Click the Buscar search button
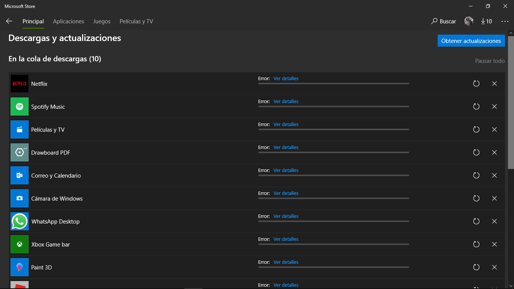Image resolution: width=514 pixels, height=289 pixels. [444, 21]
